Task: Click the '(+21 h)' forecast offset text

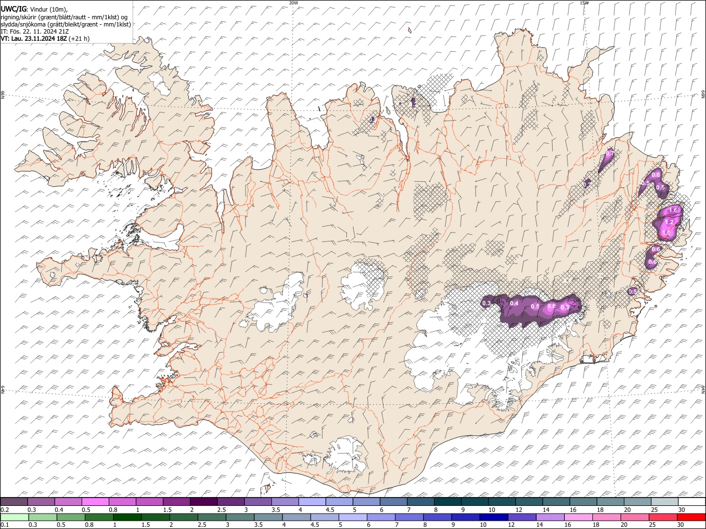Action: (x=79, y=39)
